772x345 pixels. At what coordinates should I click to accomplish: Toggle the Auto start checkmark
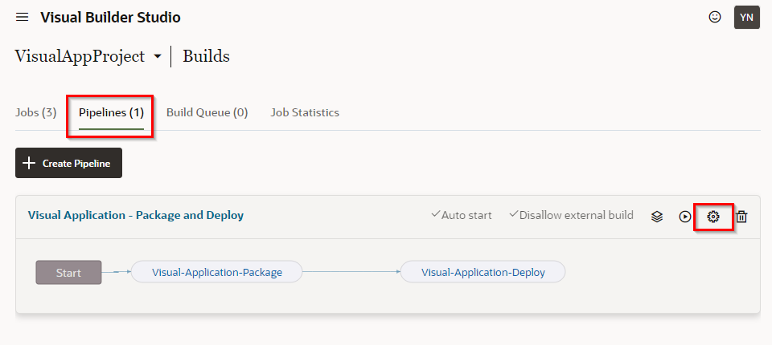[435, 215]
